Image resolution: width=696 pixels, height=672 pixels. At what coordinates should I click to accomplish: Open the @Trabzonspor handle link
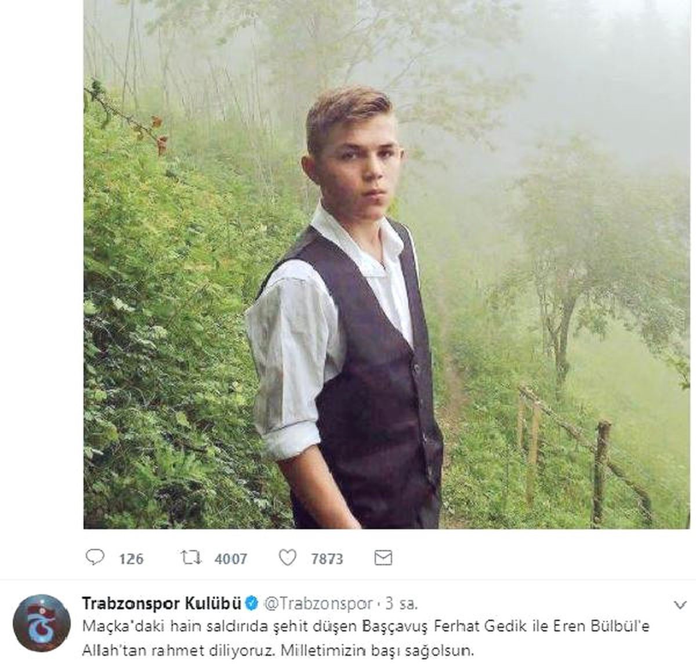pyautogui.click(x=317, y=604)
